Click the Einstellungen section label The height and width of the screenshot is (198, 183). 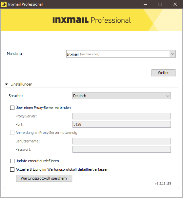pos(21,84)
